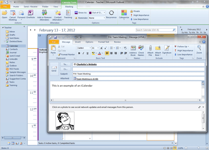Save the message from the quick toolbar
This screenshot has height=150, width=209.
(55, 37)
